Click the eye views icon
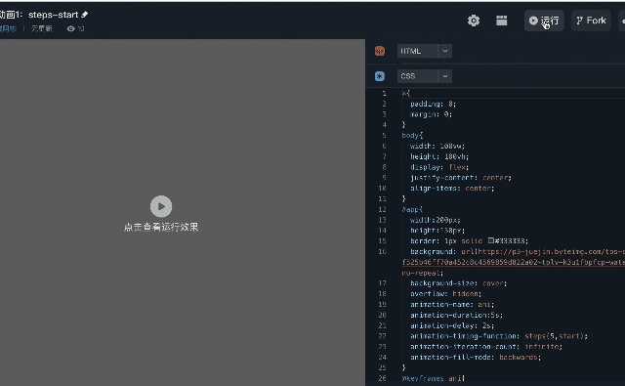The width and height of the screenshot is (625, 386). click(71, 28)
